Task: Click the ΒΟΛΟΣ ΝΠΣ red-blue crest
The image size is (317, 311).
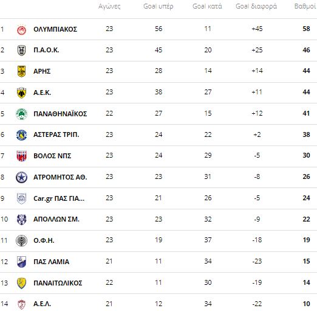Action: (x=21, y=156)
